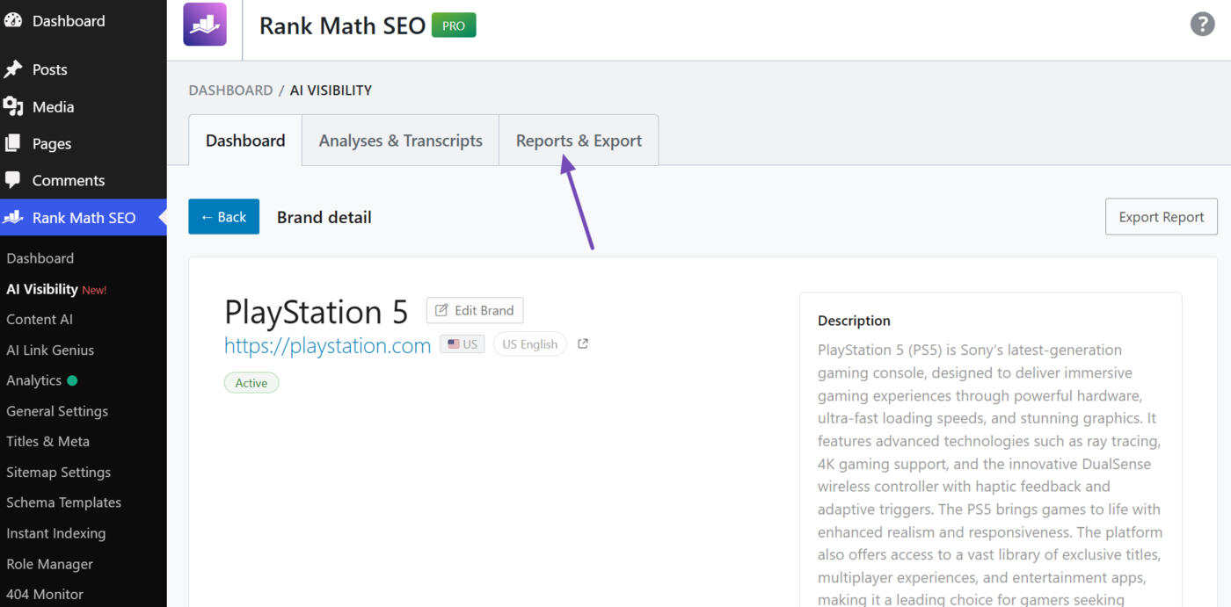This screenshot has height=607, width=1231.
Task: Click the green Analytics status dot
Action: click(72, 380)
